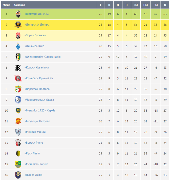Viewport: 172px width, 183px height.
Task: Open the «Львів» Львів team page
Action: 33,175
